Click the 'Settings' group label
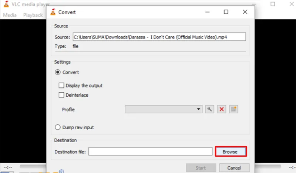This screenshot has width=296, height=173. pyautogui.click(x=62, y=62)
